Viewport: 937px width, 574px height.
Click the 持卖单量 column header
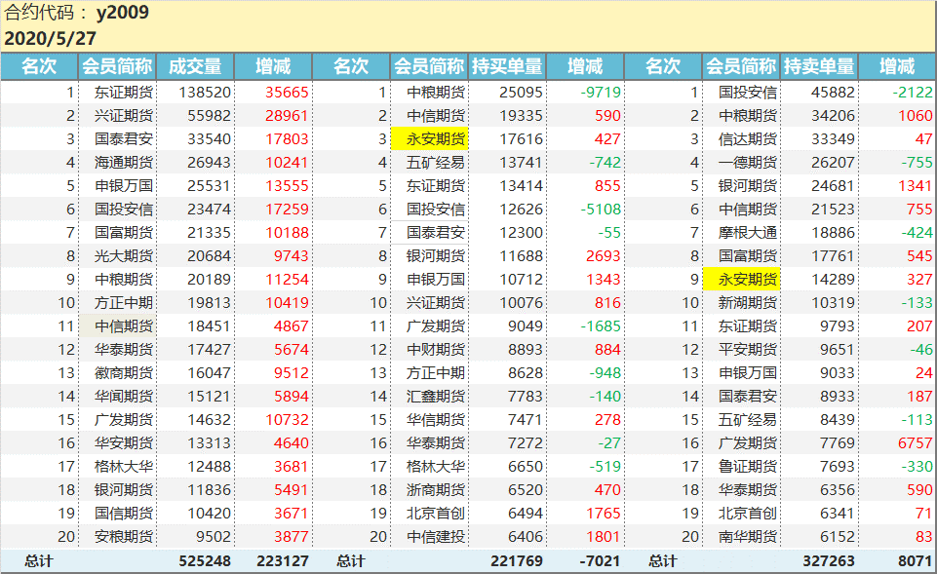pyautogui.click(x=819, y=66)
